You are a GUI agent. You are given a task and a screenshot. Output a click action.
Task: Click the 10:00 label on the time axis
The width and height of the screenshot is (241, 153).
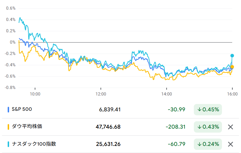point(35,94)
